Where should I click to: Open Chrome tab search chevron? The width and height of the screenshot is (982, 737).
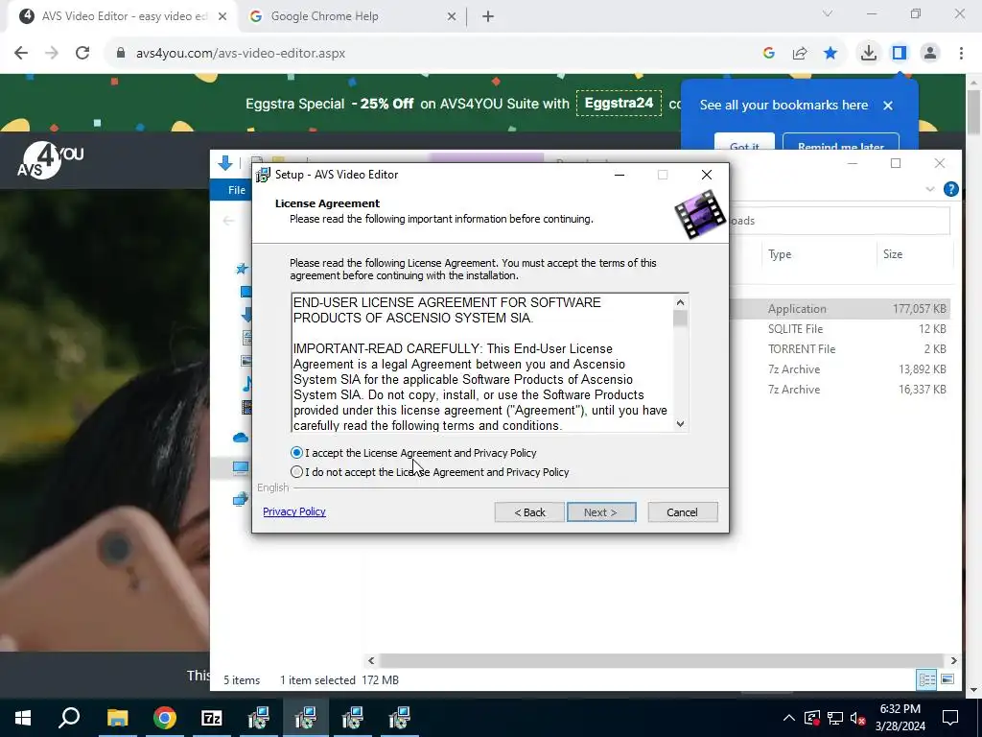coord(828,13)
